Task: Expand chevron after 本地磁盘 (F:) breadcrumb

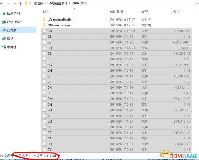Action: [70, 3]
